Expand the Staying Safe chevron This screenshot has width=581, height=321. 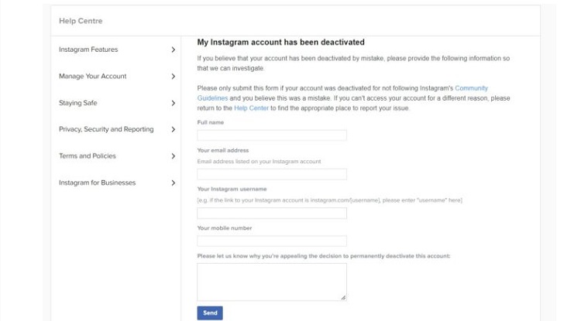tap(173, 103)
